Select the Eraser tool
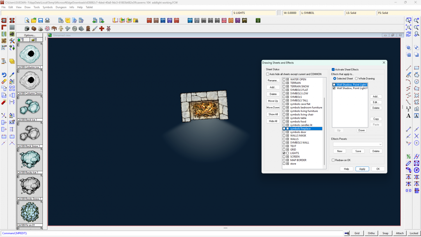421x237 pixels. (4, 82)
